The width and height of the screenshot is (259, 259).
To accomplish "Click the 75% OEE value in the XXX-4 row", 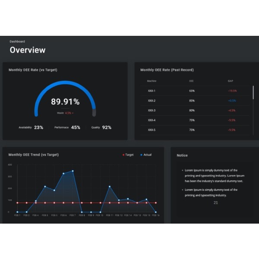I will (192, 120).
